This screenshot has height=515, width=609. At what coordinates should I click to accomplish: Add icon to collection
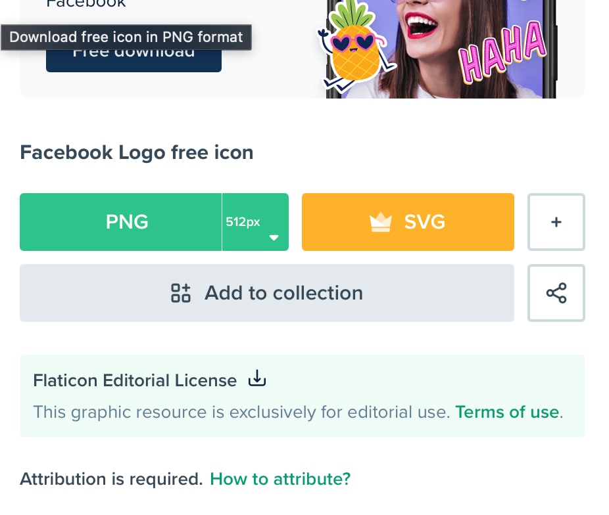pos(267,293)
